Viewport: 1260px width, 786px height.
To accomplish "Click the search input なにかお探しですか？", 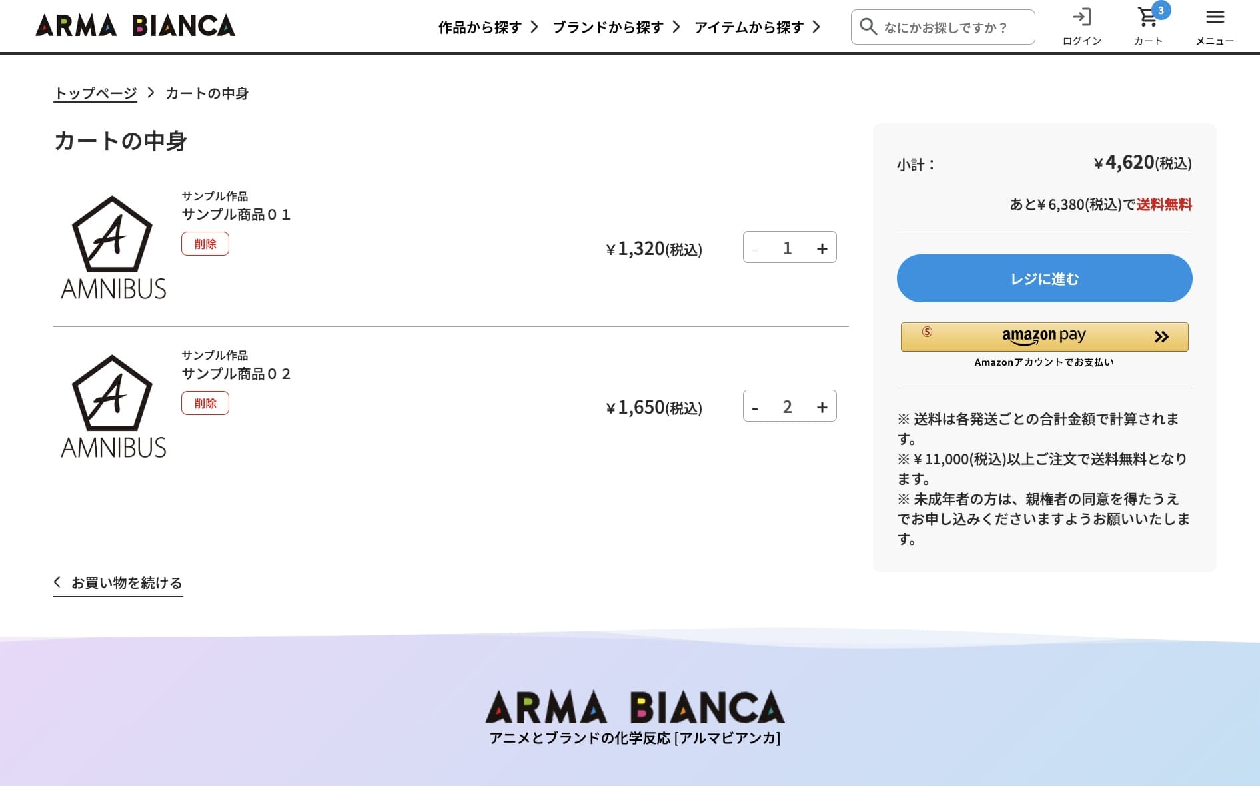I will point(953,27).
